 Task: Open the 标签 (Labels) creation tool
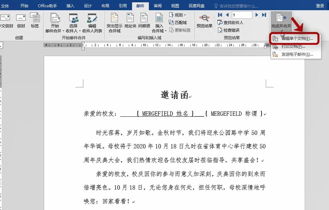point(35,21)
